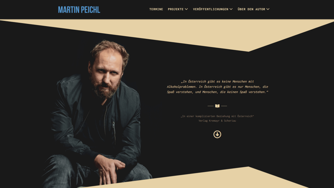Open the Über den Autor chevron
Image resolution: width=334 pixels, height=188 pixels.
point(268,9)
